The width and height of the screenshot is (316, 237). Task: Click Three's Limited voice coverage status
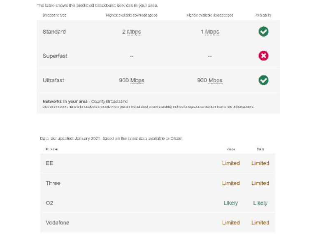[x=231, y=183]
